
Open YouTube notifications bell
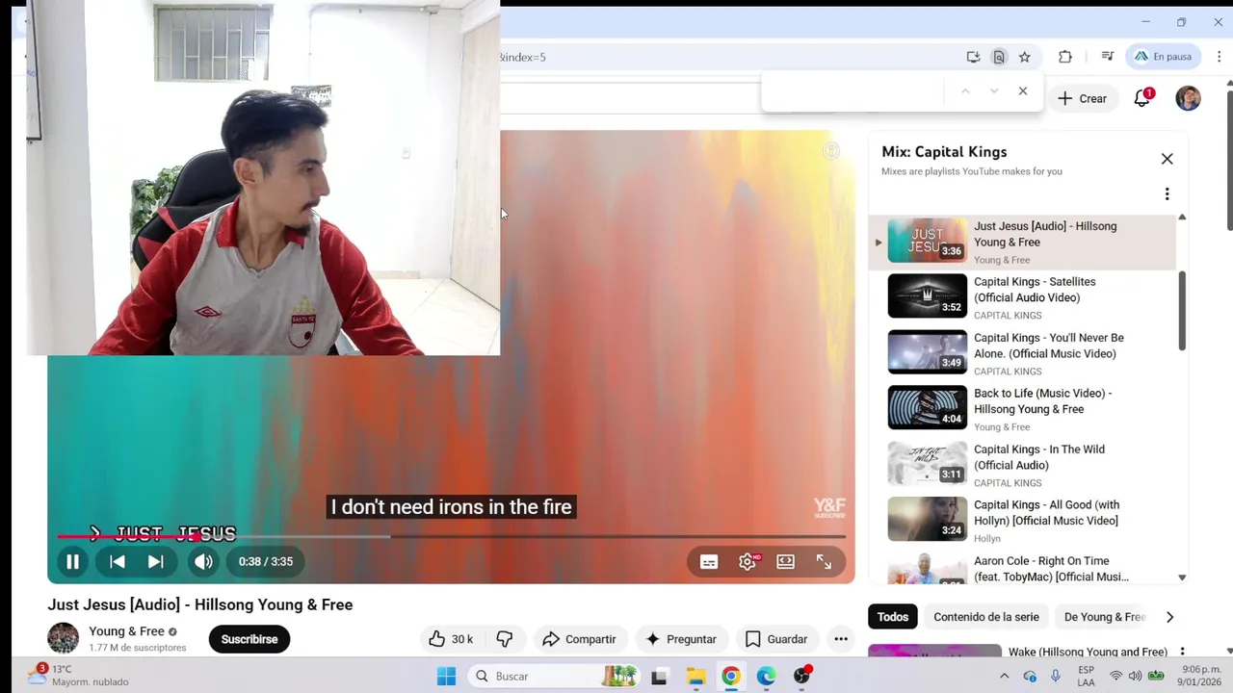click(1141, 98)
